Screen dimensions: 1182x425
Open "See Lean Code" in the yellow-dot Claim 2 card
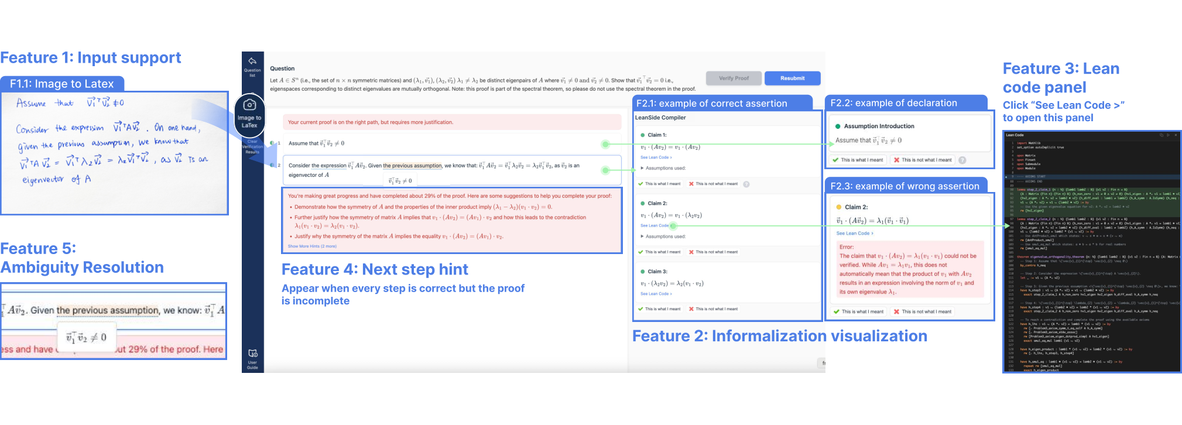point(855,233)
